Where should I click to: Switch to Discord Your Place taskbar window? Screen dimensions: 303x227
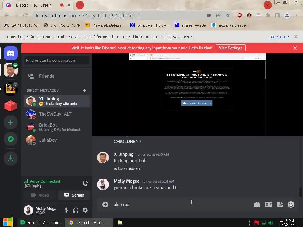(40, 223)
